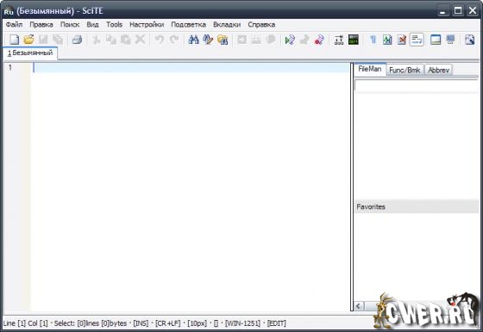
Task: Open the Вкладки menu
Action: tap(227, 25)
